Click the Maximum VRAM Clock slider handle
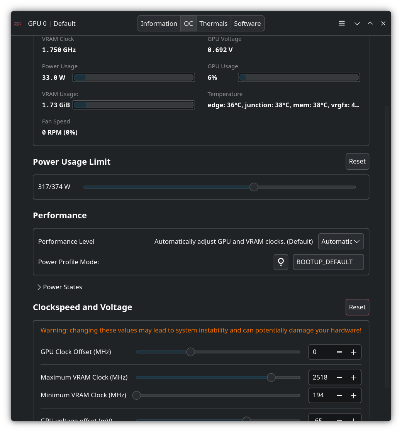The width and height of the screenshot is (402, 432). tap(271, 377)
